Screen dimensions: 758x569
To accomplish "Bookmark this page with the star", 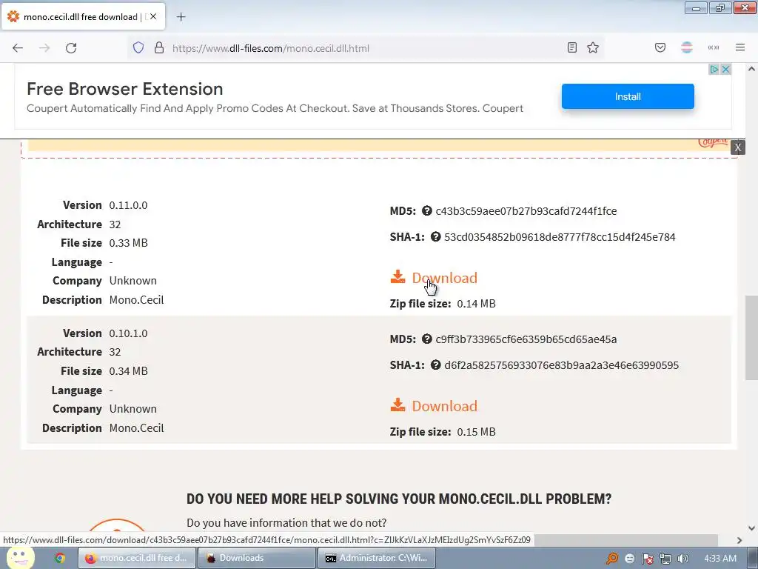I will (593, 47).
